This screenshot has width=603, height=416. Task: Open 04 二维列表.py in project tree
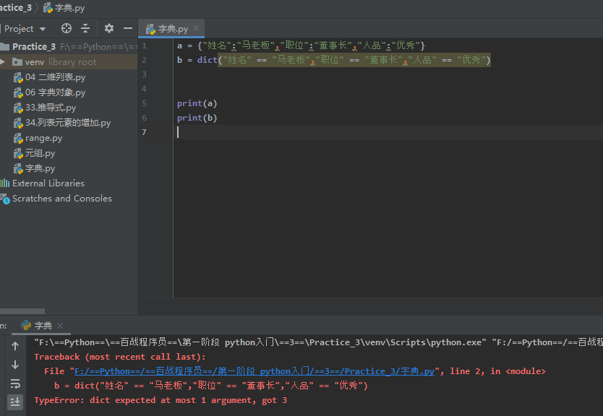pos(55,77)
